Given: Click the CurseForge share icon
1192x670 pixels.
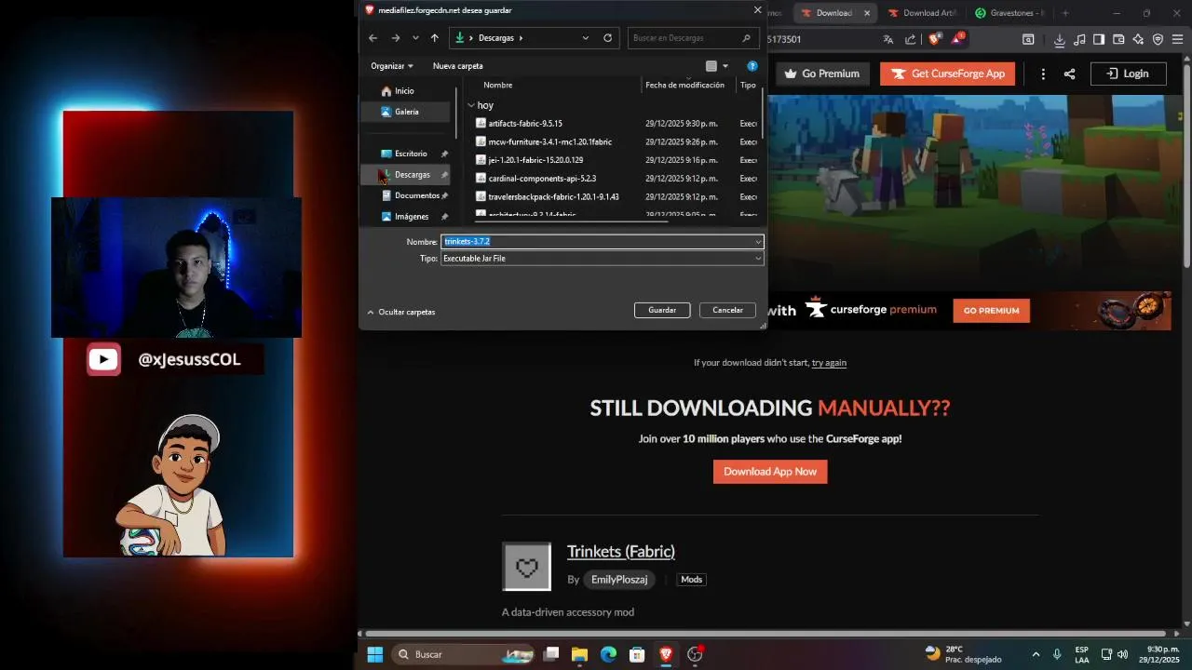Looking at the screenshot, I should [1069, 74].
